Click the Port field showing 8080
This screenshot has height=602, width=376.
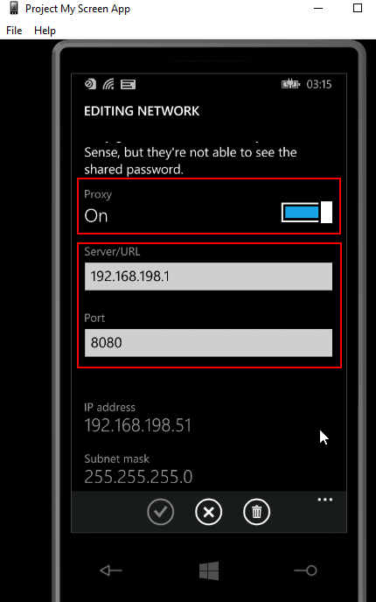click(x=208, y=342)
